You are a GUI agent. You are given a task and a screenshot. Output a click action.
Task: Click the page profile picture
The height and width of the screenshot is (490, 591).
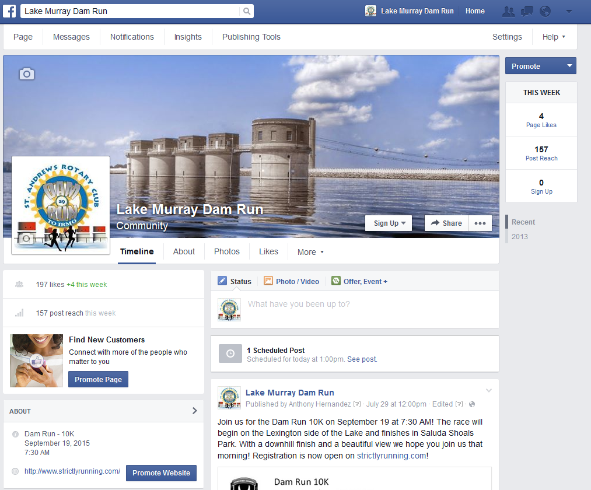[x=61, y=205]
